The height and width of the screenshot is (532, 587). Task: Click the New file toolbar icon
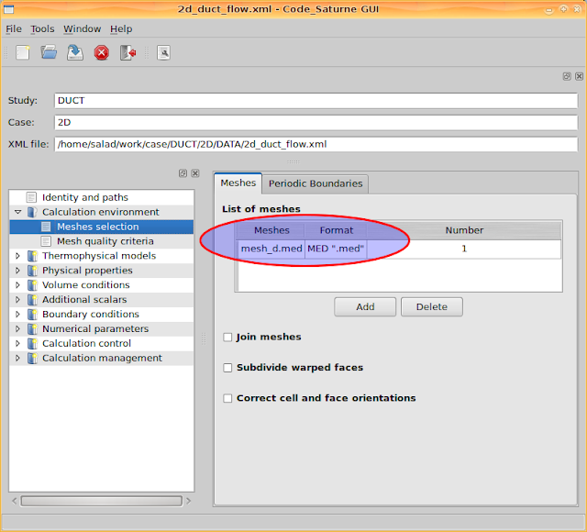tap(23, 52)
